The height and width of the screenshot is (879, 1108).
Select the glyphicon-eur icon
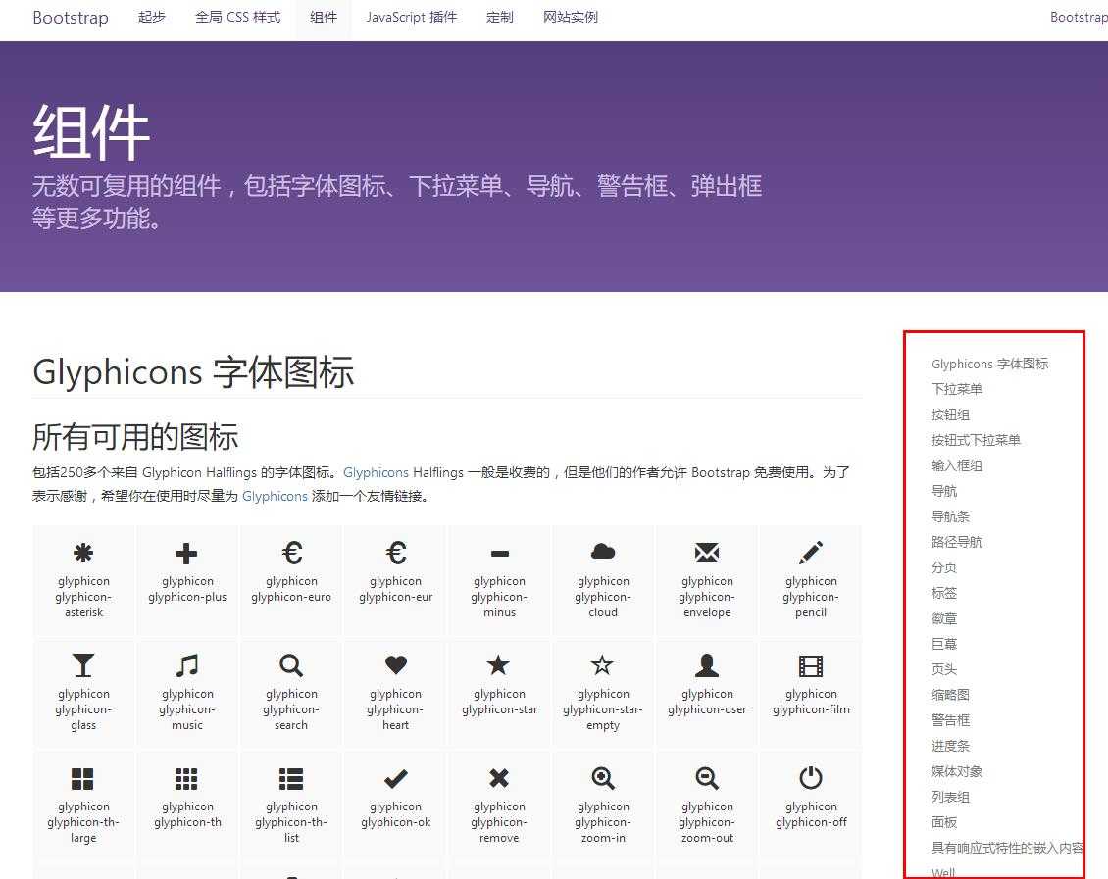point(396,553)
